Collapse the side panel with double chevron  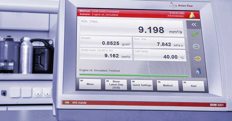click(x=194, y=24)
